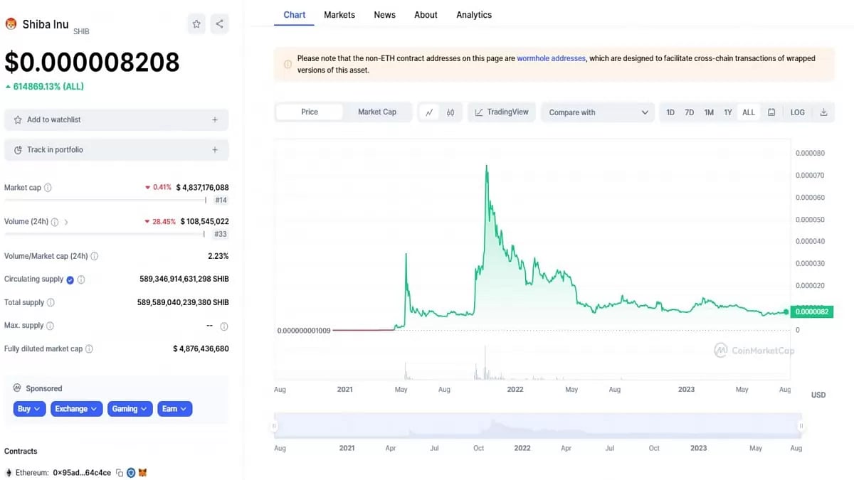The image size is (854, 480).
Task: Click Track in portfolio
Action: coord(116,149)
